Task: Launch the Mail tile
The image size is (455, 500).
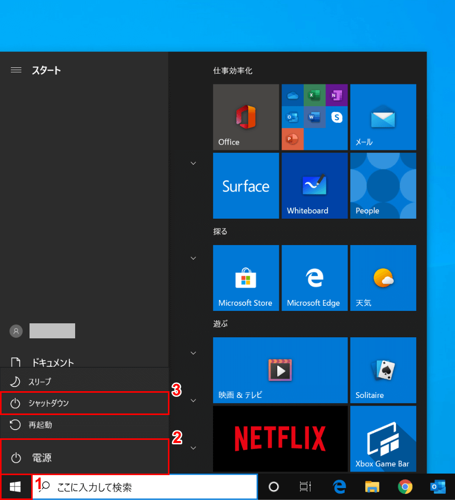Action: 383,117
